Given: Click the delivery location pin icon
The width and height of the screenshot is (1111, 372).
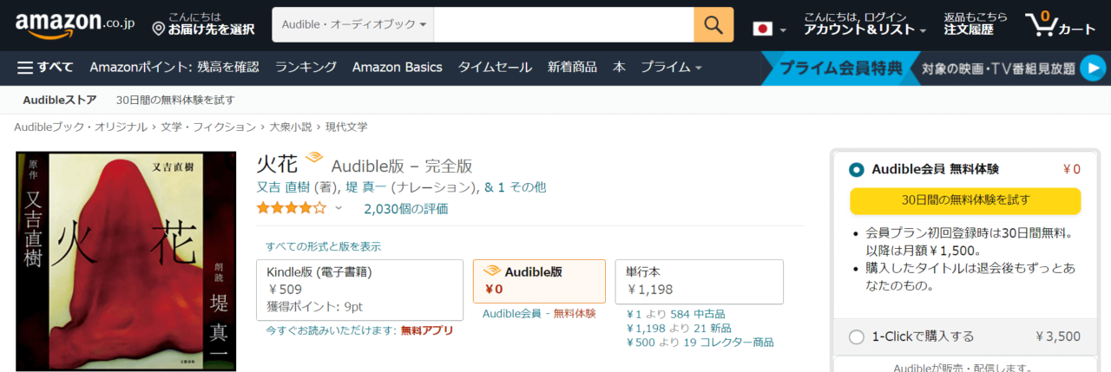Looking at the screenshot, I should pyautogui.click(x=158, y=29).
